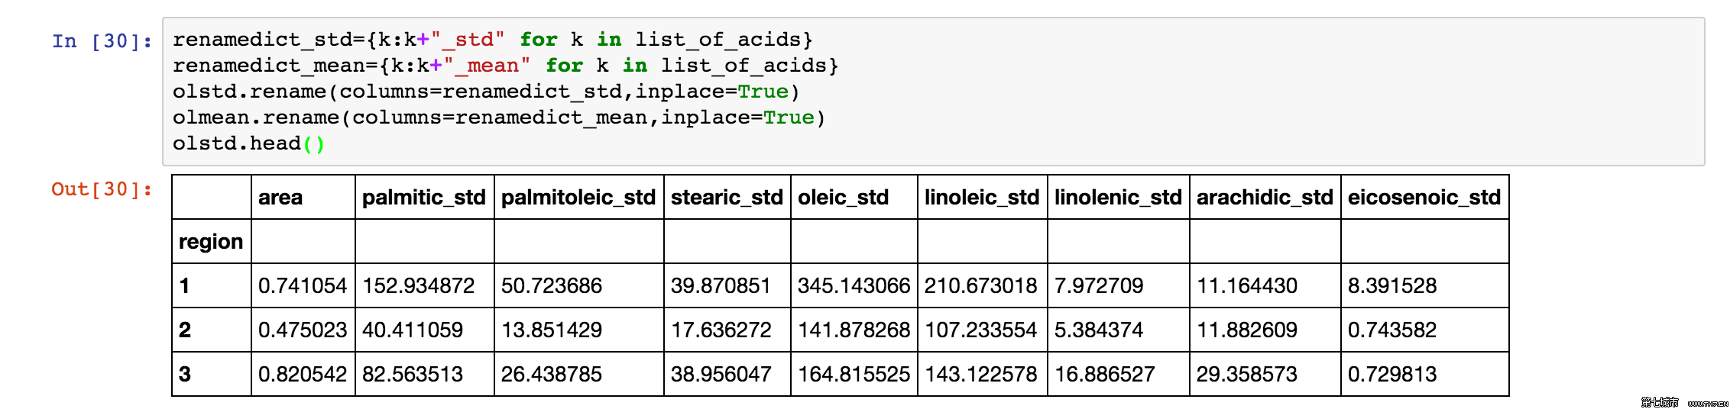Viewport: 1730px width, 409px height.
Task: Click the cell value 345.143066
Action: (854, 286)
